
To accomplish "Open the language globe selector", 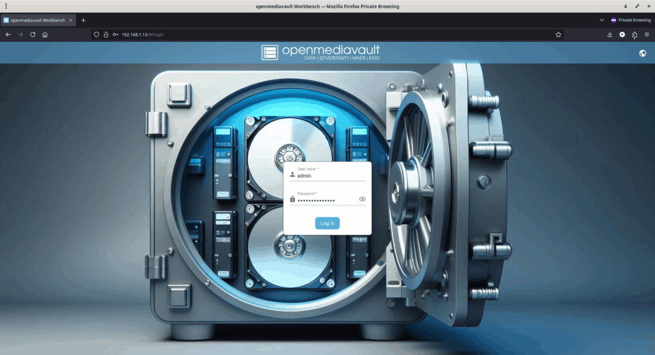I will (642, 53).
